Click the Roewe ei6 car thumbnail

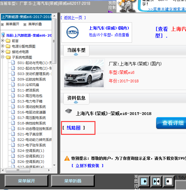click(84, 73)
